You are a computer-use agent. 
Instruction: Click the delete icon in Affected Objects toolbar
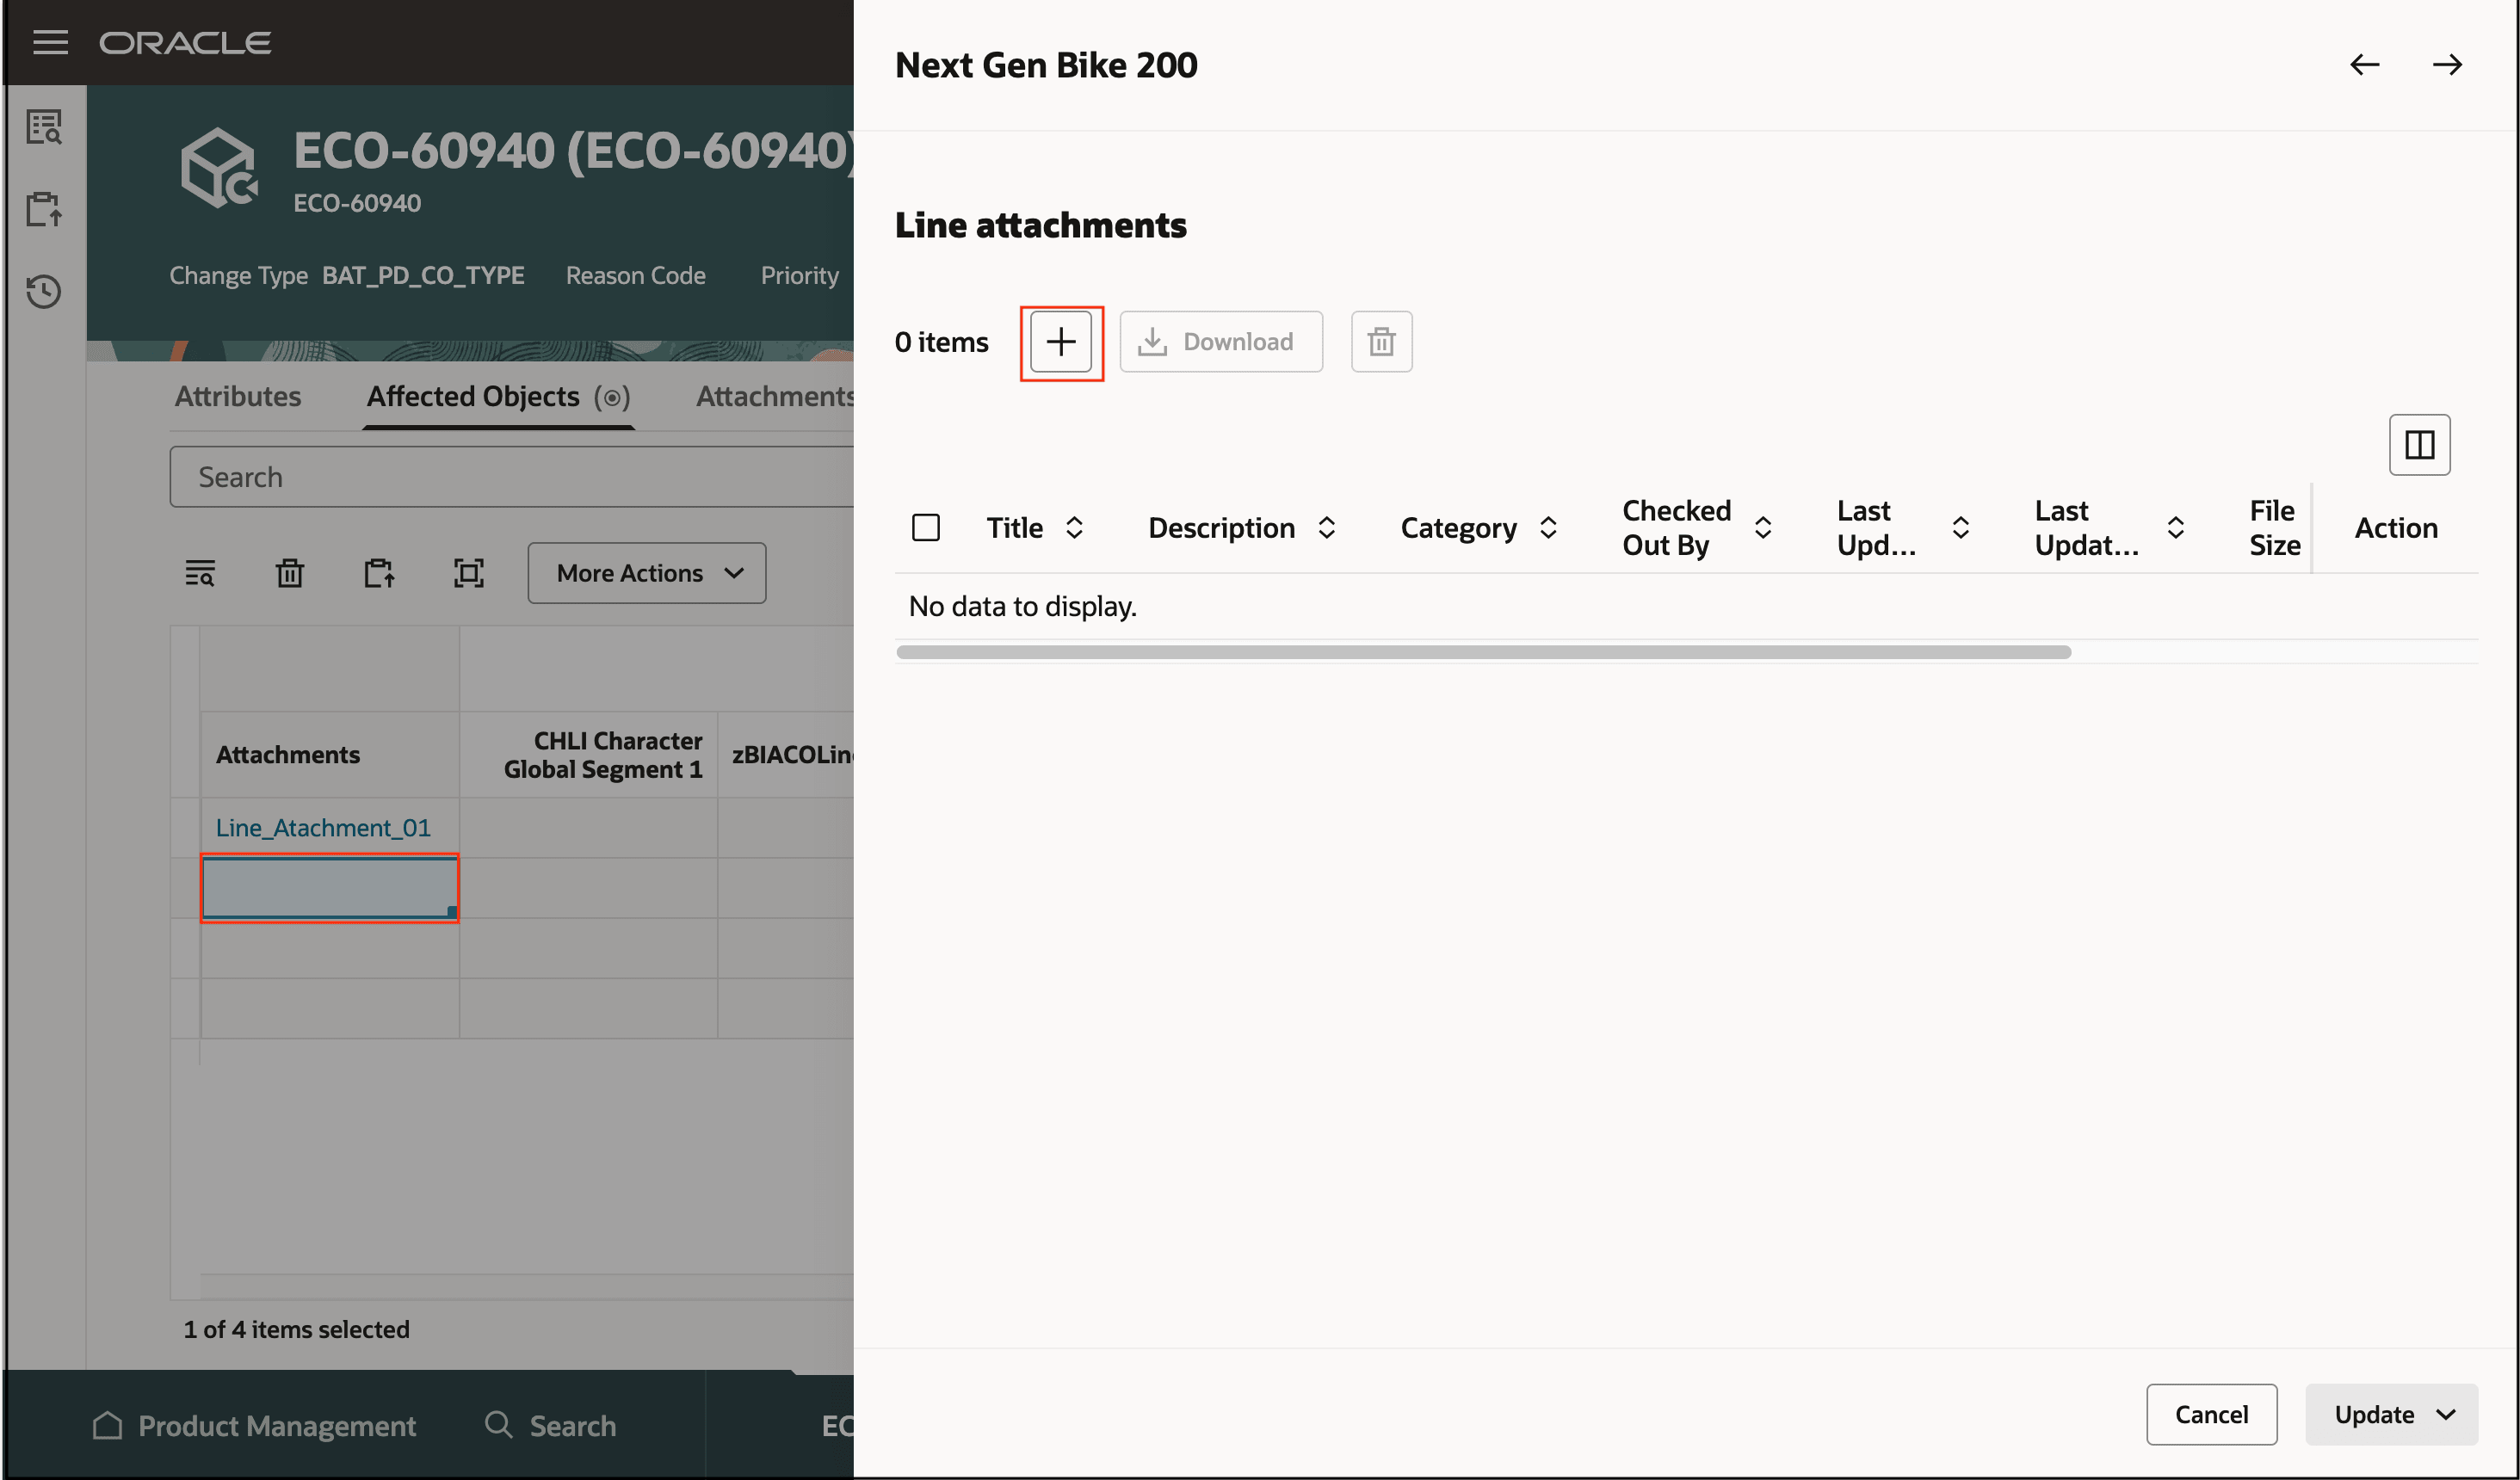289,573
